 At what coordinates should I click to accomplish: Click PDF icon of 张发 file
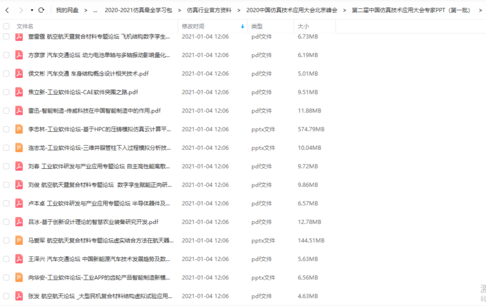[x=19, y=296]
